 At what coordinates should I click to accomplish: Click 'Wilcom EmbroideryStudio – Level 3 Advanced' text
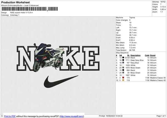20,6
